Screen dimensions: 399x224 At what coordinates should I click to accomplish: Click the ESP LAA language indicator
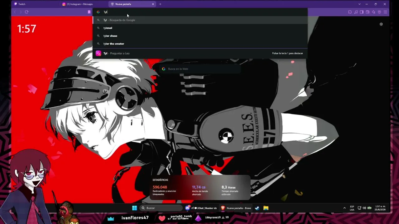pyautogui.click(x=352, y=208)
